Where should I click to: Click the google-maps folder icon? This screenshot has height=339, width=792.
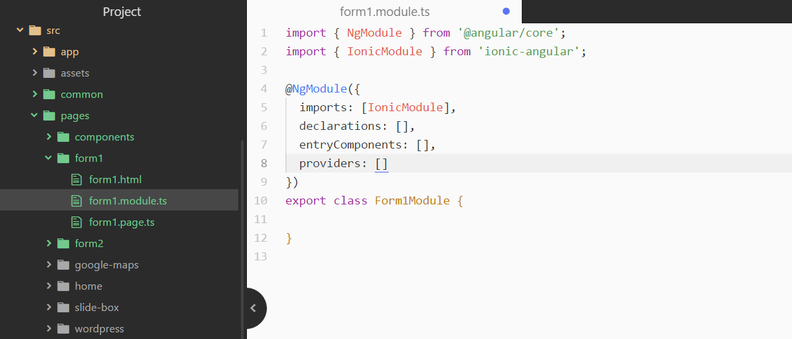[x=63, y=264]
